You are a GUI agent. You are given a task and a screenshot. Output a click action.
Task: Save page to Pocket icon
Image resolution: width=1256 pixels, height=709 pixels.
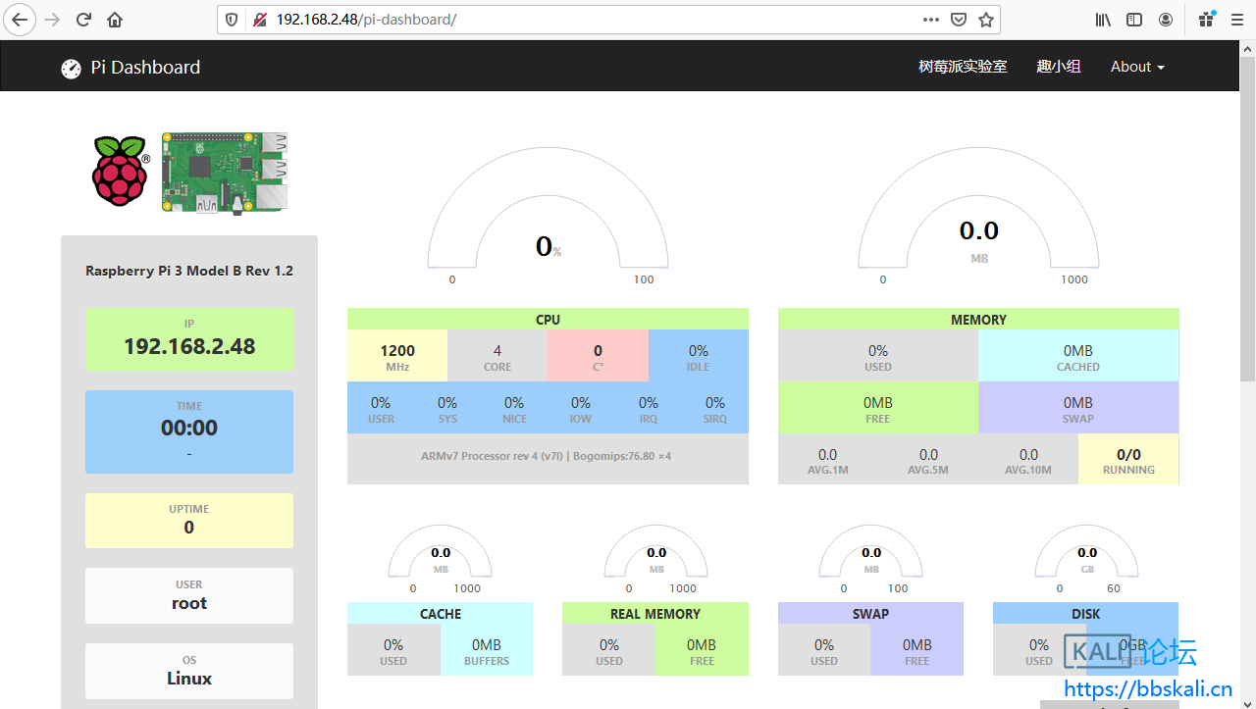959,20
